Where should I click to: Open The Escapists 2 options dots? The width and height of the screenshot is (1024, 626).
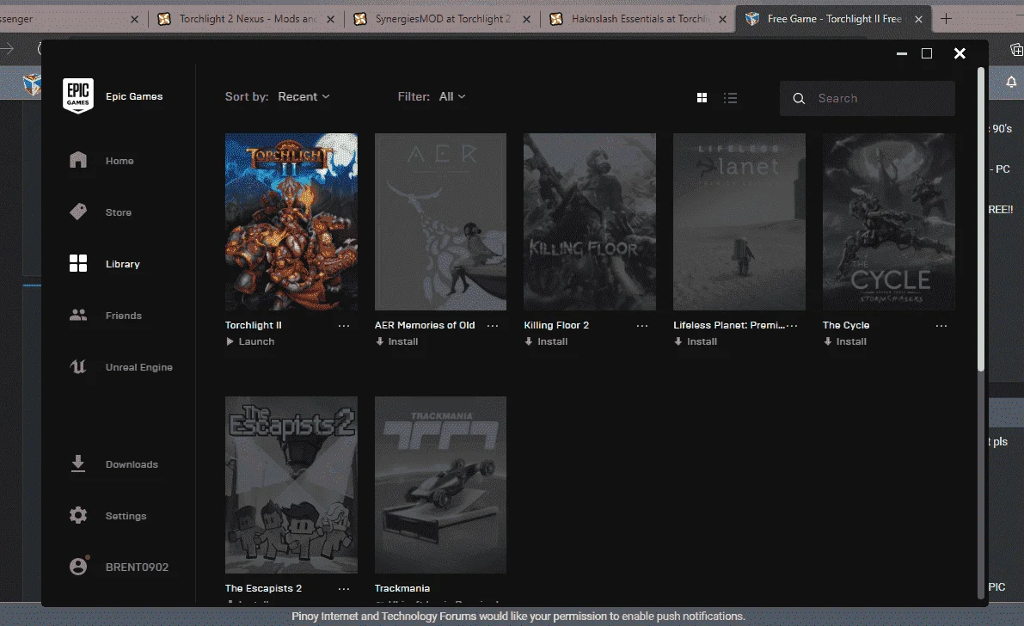(x=344, y=589)
